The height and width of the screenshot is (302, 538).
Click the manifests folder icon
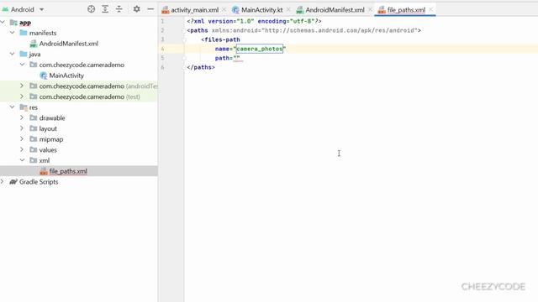click(24, 33)
